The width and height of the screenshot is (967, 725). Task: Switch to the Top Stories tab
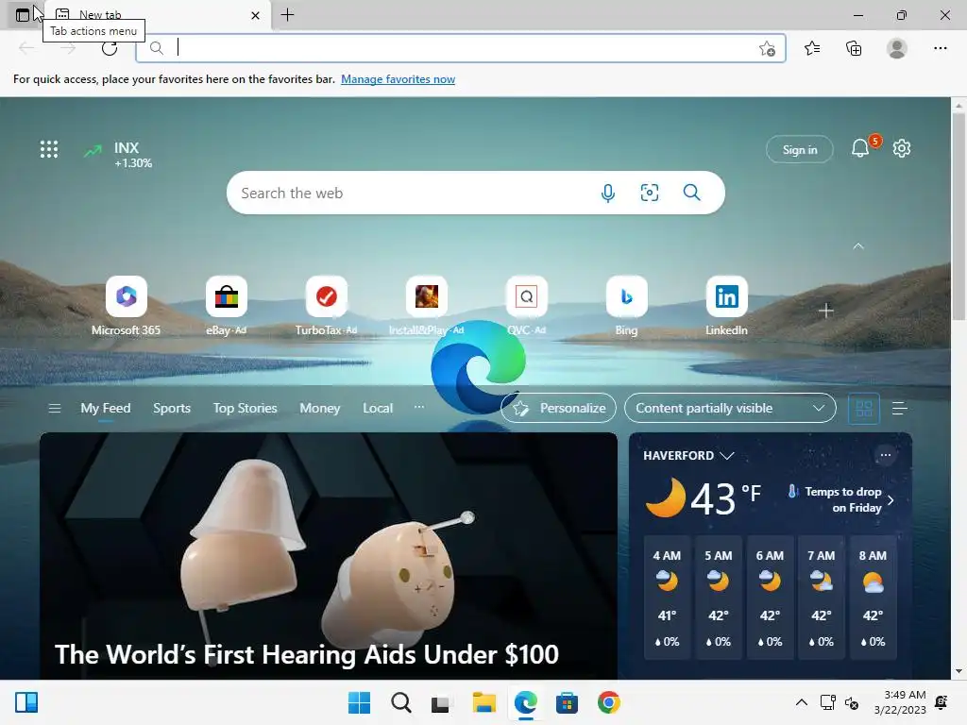(x=245, y=408)
